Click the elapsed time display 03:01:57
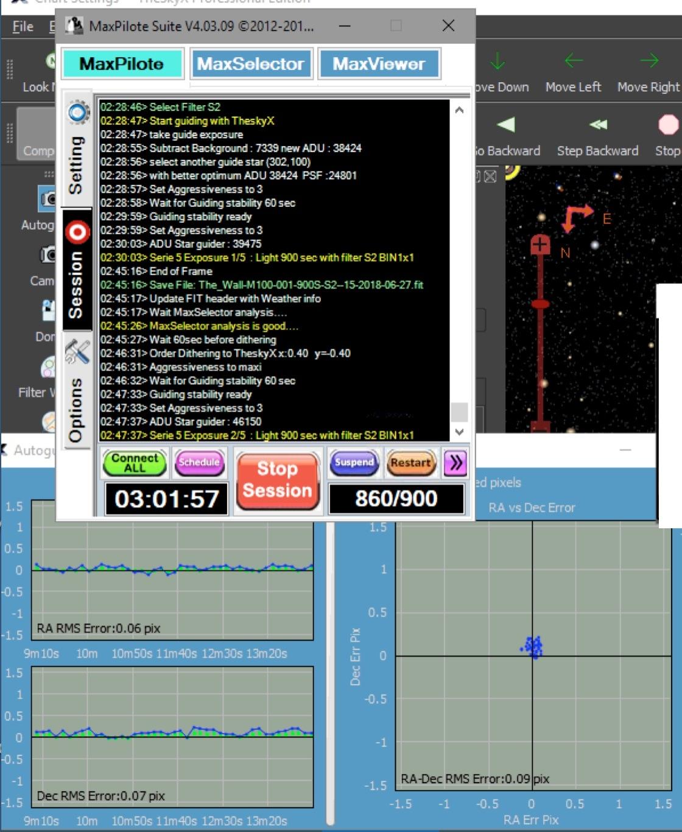The image size is (682, 832). click(167, 499)
